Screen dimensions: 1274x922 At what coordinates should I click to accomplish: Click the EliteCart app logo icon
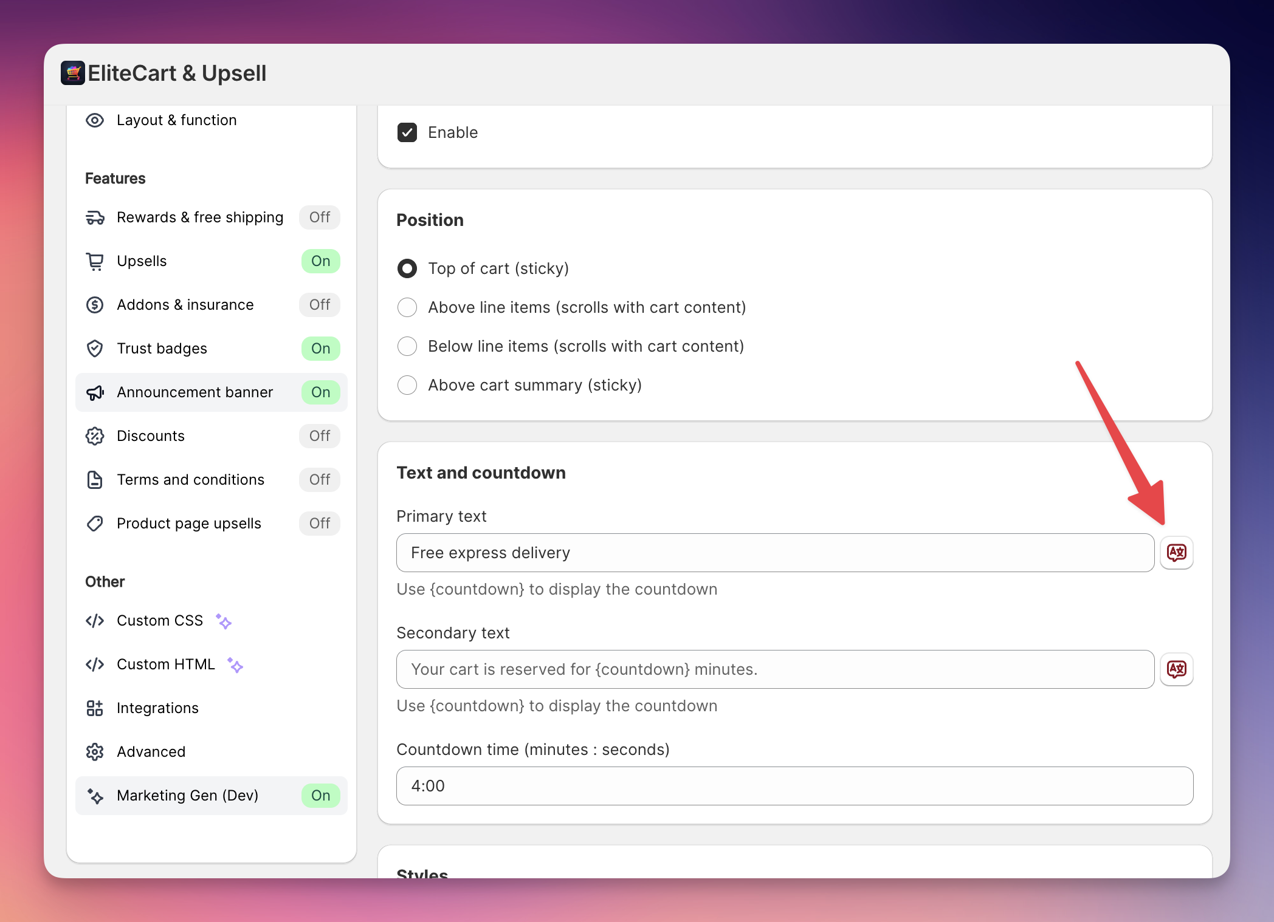(73, 73)
